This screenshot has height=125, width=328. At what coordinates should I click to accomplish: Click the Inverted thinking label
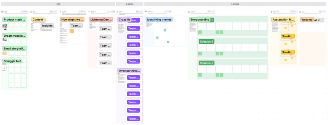click(129, 70)
